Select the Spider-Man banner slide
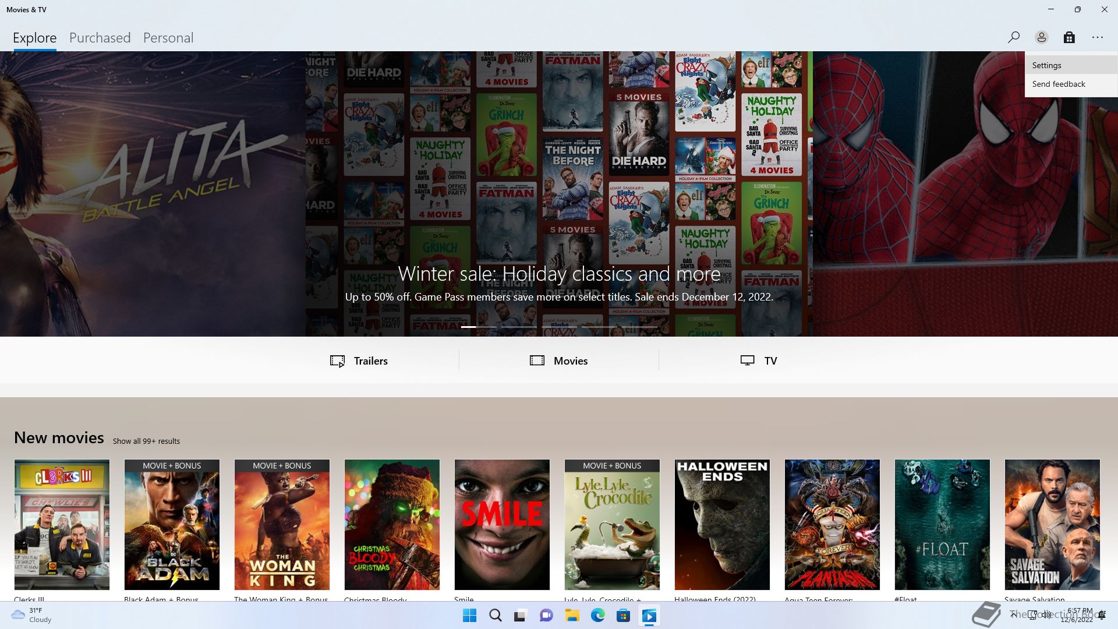 pyautogui.click(x=965, y=194)
